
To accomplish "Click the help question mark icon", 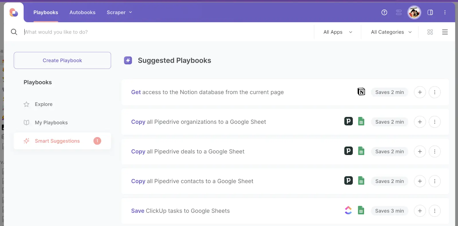I will (x=384, y=12).
